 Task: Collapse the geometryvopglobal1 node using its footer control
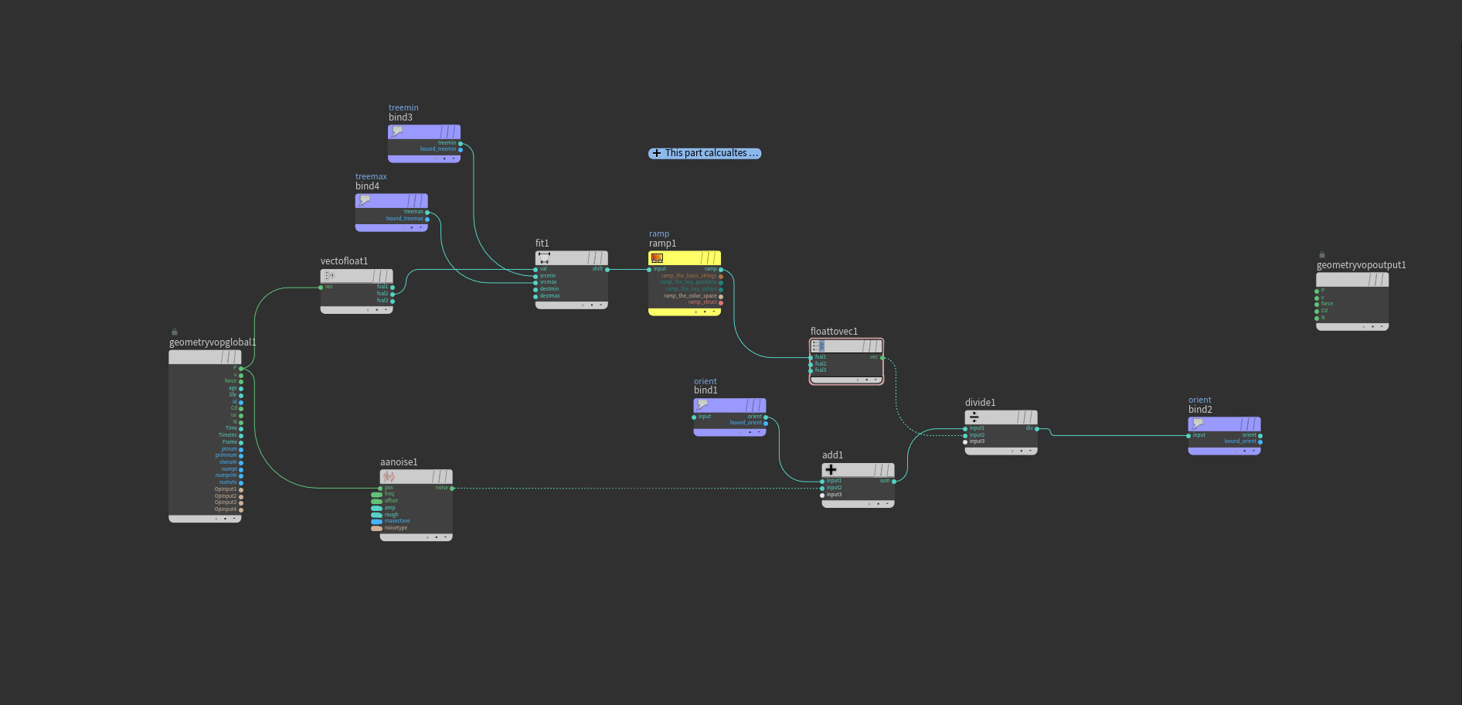click(x=236, y=518)
